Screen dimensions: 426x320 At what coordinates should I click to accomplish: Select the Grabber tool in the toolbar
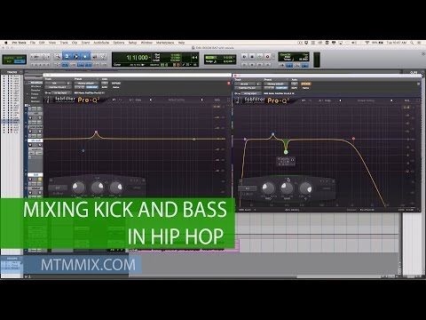pos(85,56)
